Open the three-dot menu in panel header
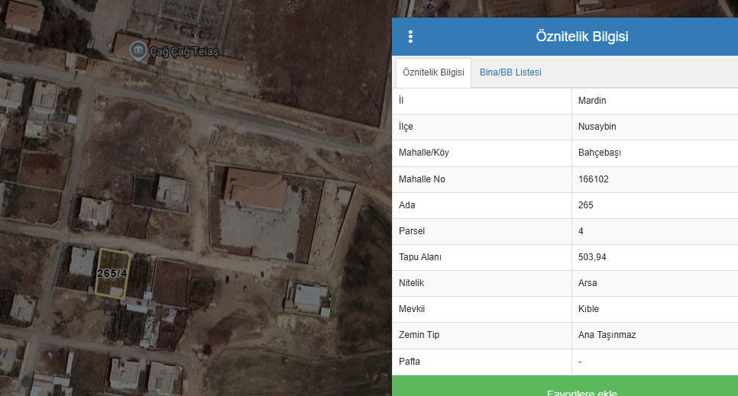This screenshot has height=396, width=738. 410,37
